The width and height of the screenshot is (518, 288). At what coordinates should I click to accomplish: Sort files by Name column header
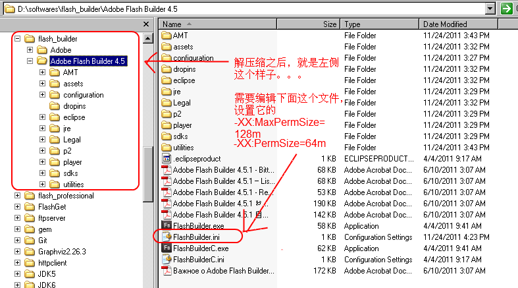[217, 24]
